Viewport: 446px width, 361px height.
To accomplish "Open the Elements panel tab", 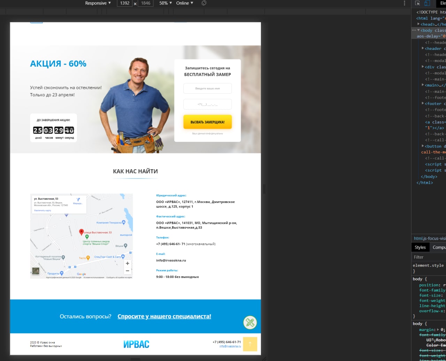I will pos(442,3).
